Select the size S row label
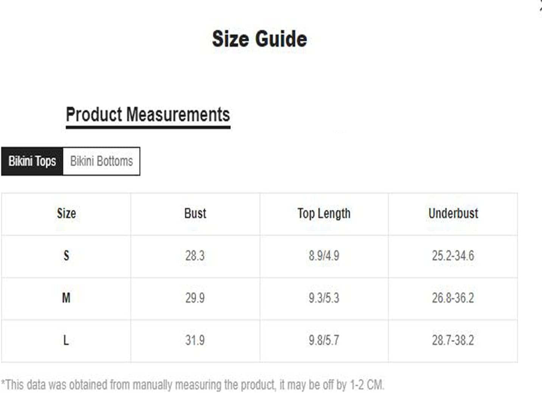This screenshot has width=542, height=393. tap(66, 256)
